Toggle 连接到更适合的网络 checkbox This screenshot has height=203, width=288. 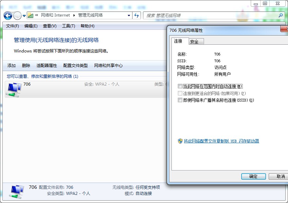pos(180,93)
